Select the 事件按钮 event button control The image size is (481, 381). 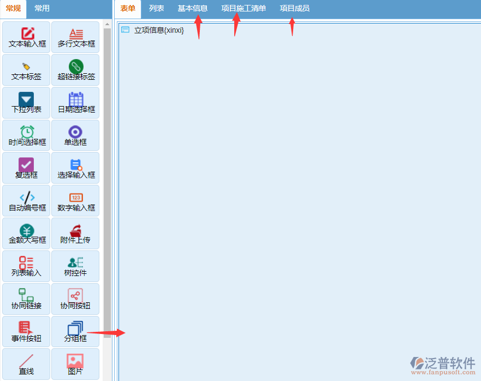[x=26, y=332]
